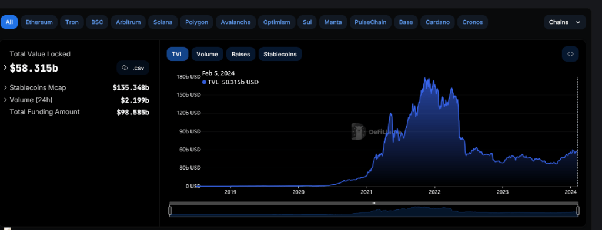Open the Chains dropdown
602x230 pixels.
tap(565, 22)
